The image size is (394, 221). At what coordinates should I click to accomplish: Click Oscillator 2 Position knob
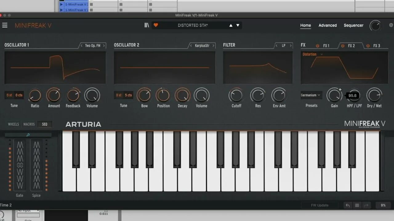point(163,95)
